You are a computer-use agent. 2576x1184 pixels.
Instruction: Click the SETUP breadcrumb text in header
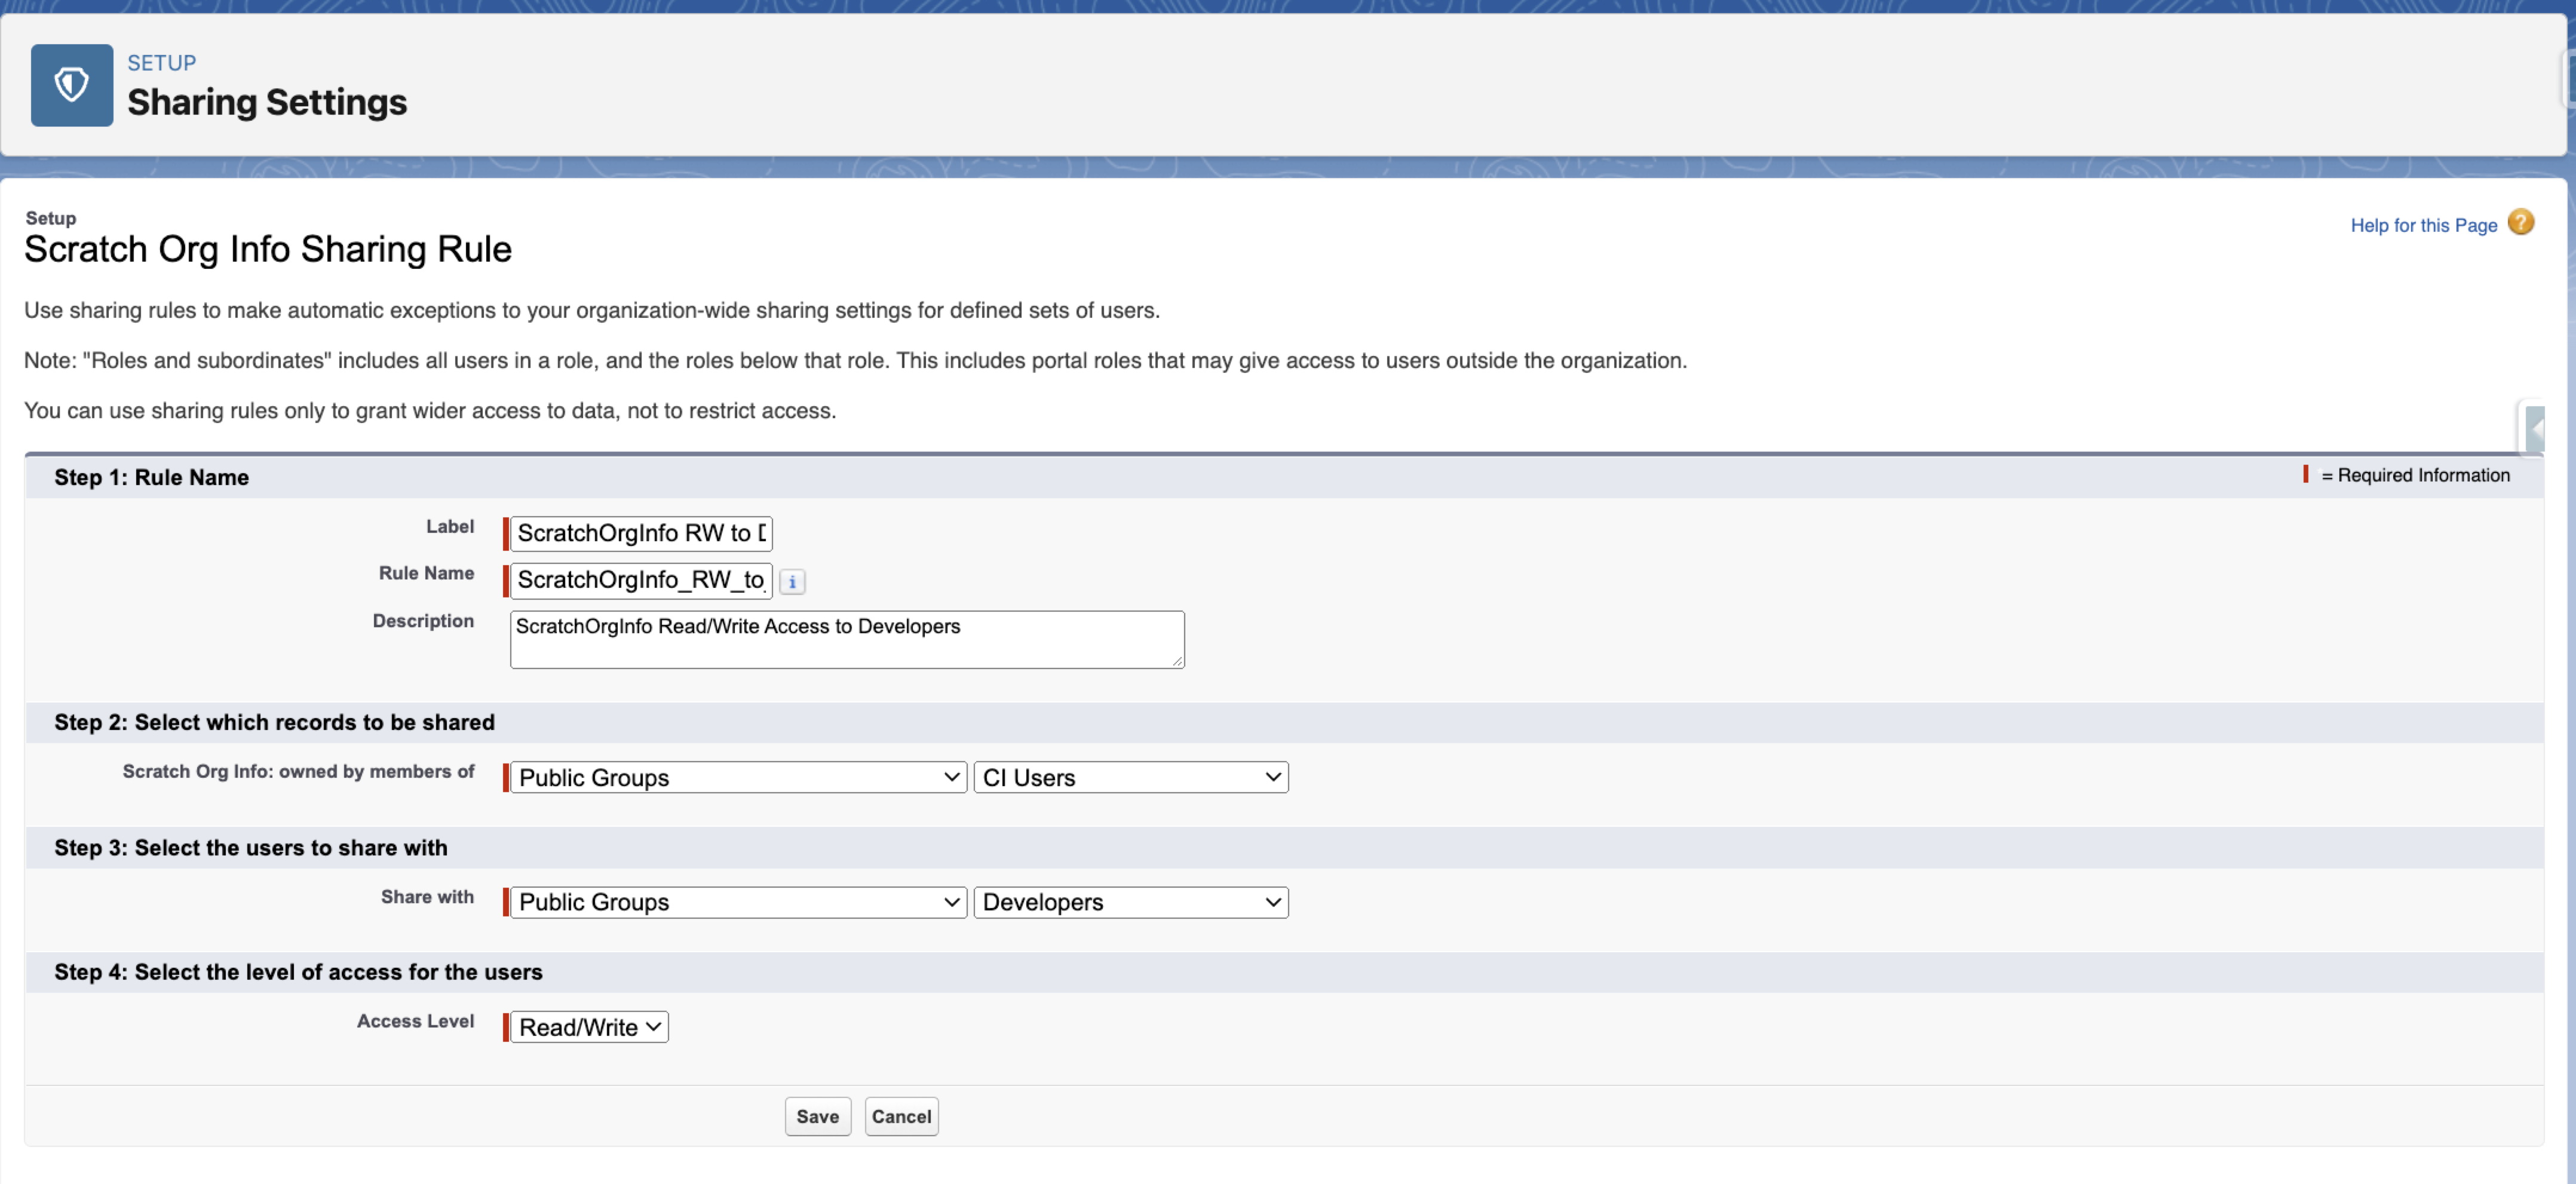click(161, 63)
